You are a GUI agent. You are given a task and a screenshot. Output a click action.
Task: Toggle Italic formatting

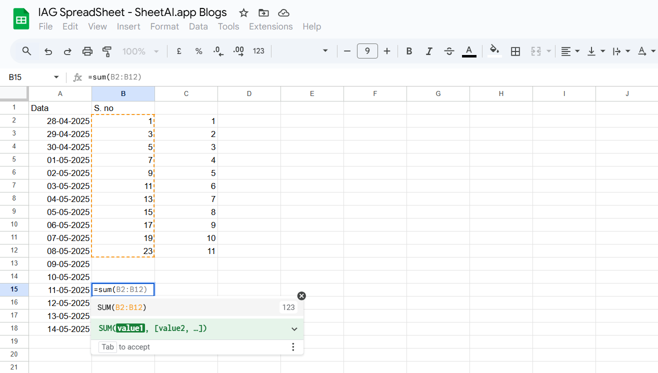pos(429,51)
